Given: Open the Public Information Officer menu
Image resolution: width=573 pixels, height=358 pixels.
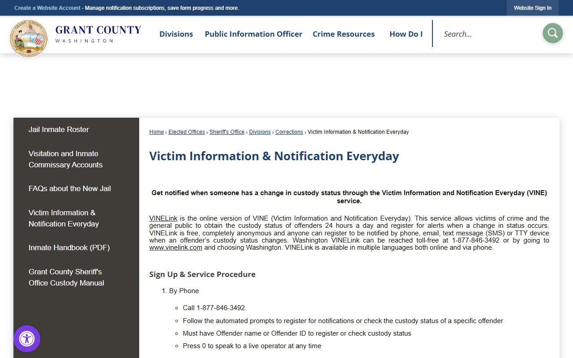Looking at the screenshot, I should tap(253, 34).
